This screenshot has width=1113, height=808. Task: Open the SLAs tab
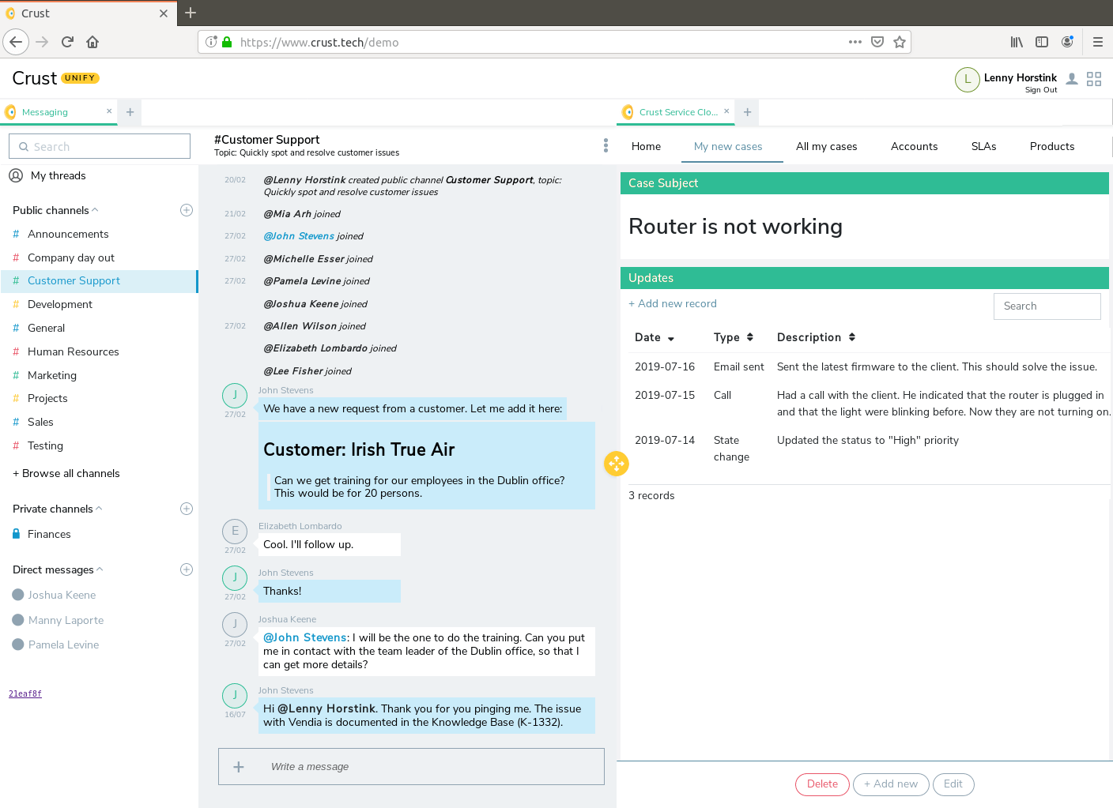coord(983,146)
